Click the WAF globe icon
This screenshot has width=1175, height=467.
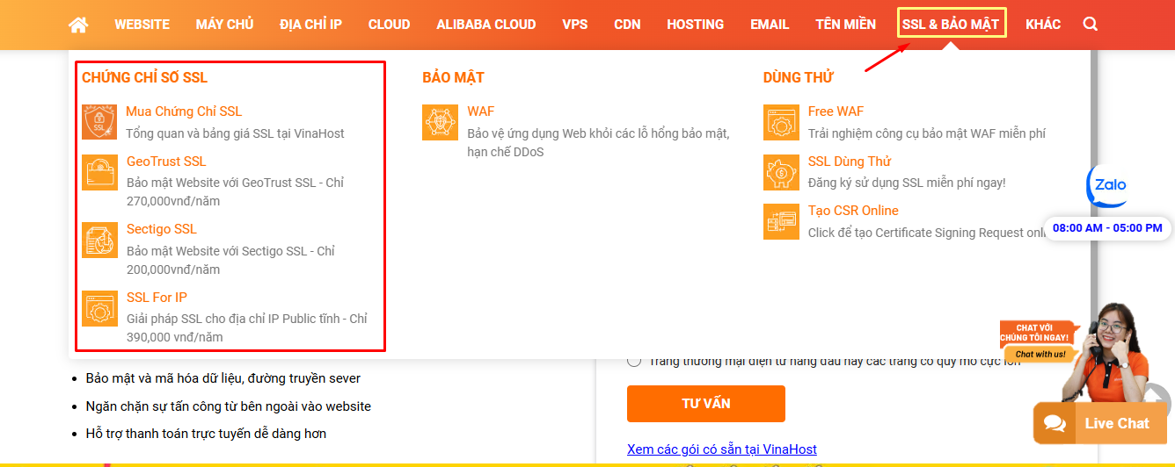click(440, 122)
